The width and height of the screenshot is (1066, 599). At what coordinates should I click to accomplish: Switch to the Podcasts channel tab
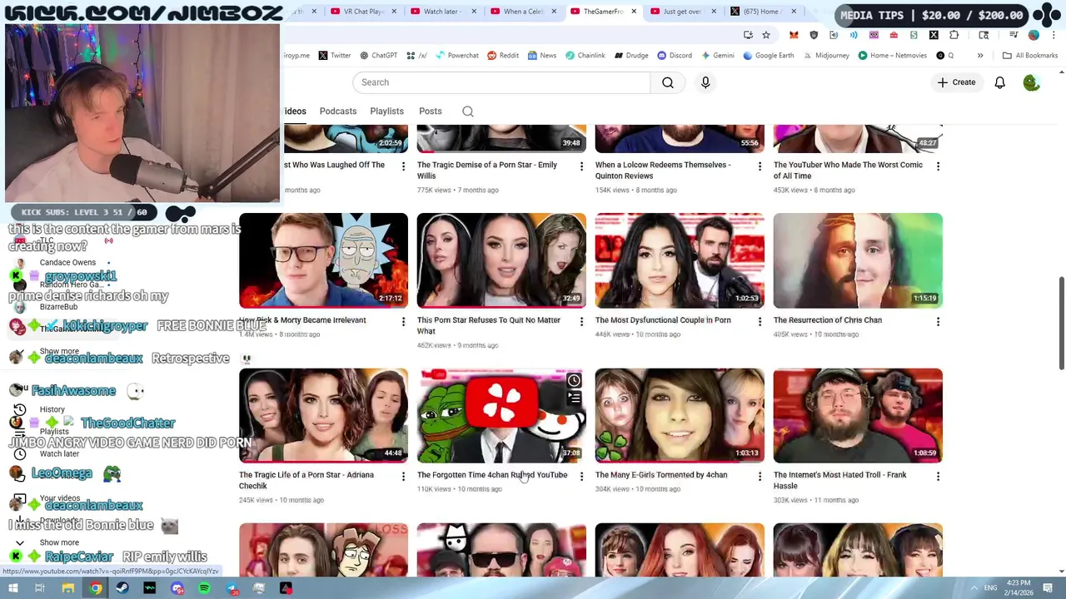338,111
